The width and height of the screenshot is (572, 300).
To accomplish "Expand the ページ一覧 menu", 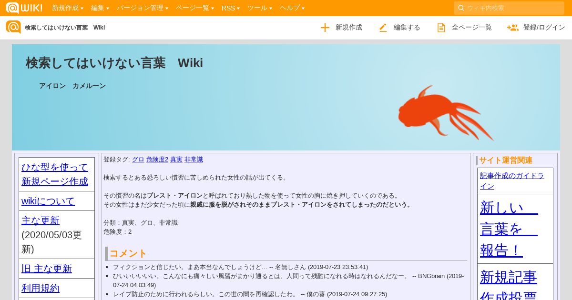I will pos(195,8).
